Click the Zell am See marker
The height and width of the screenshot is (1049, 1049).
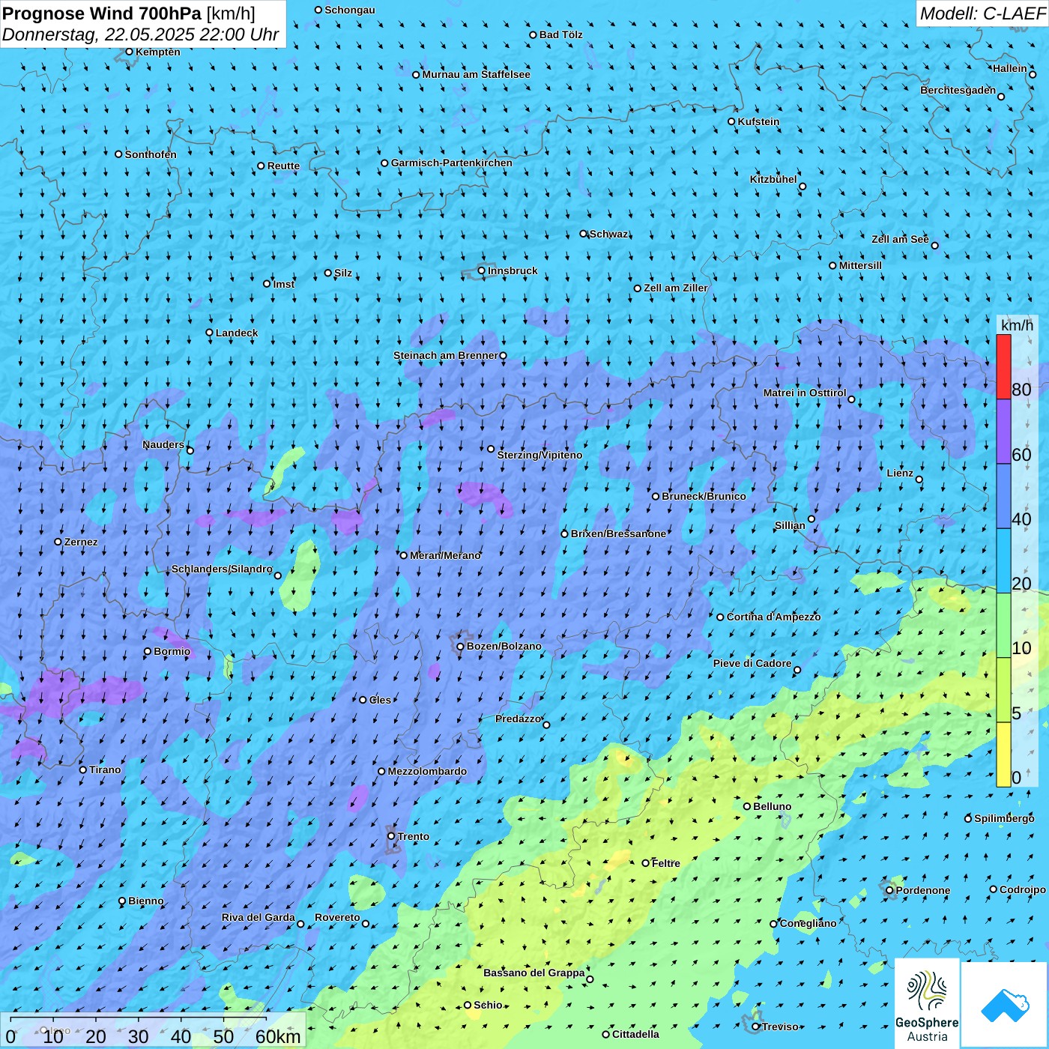coord(934,245)
